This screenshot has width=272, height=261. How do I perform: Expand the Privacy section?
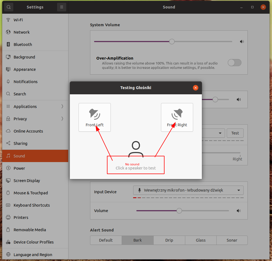(x=35, y=119)
